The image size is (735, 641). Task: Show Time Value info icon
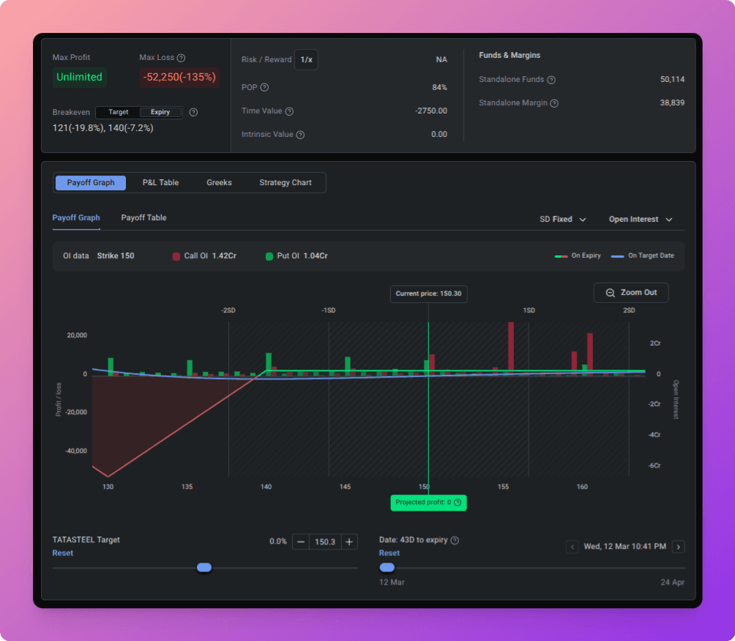289,111
